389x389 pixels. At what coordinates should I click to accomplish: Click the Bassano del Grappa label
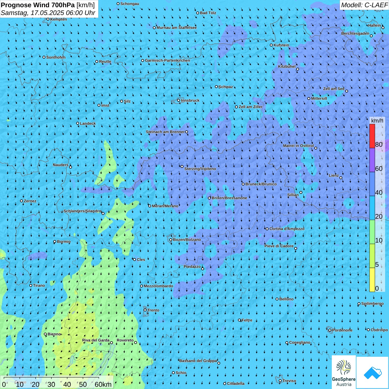point(198,361)
